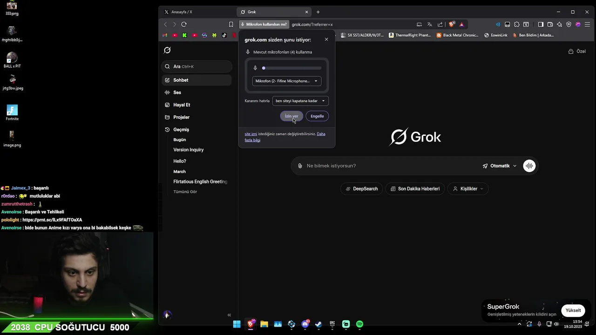Click the browser reload icon
This screenshot has height=335, width=596.
(184, 24)
